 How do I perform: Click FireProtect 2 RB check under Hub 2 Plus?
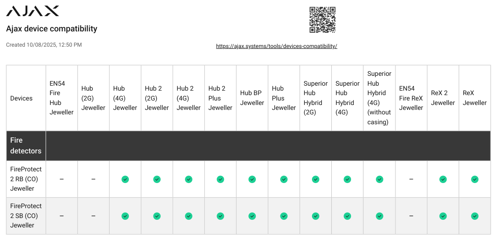click(220, 179)
